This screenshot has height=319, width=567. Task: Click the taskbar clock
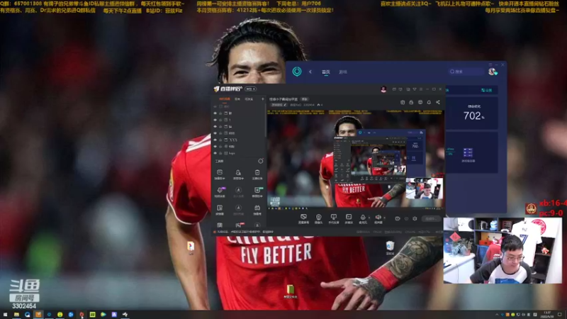tap(547, 315)
